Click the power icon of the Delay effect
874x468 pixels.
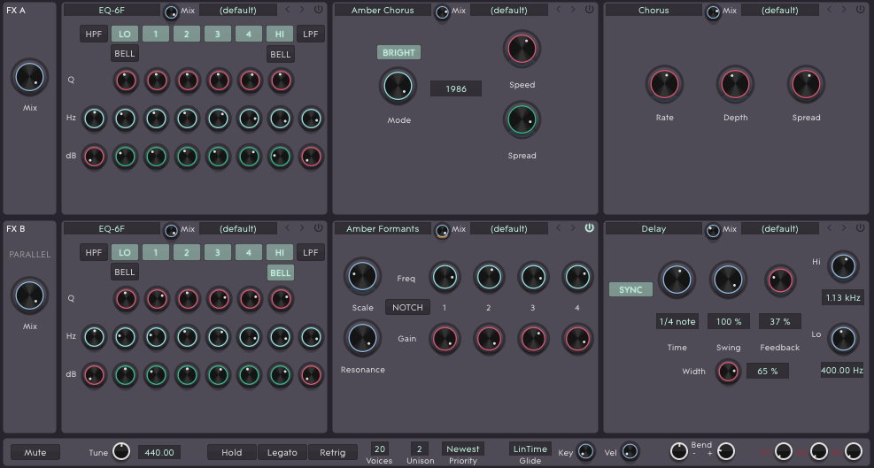coord(861,228)
